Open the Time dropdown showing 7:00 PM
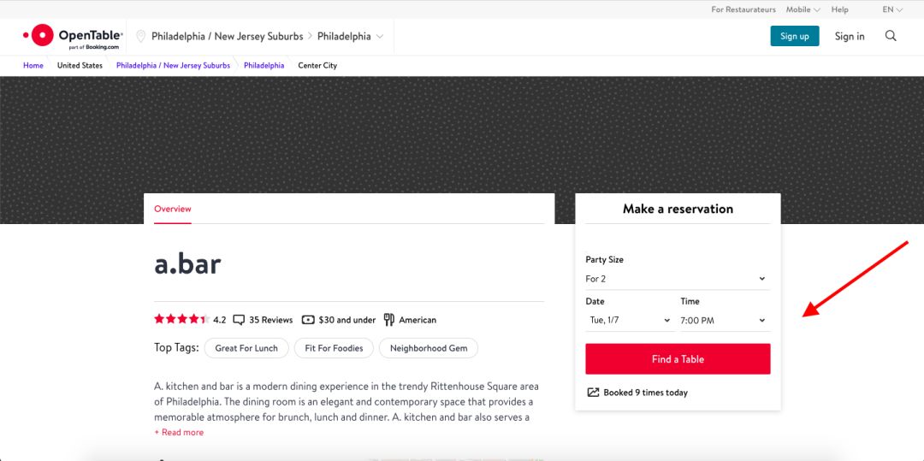 click(x=725, y=321)
